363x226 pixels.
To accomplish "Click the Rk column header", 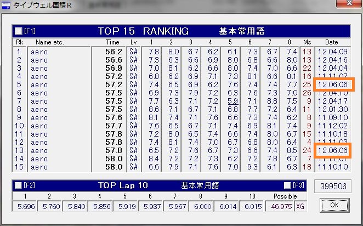I will point(19,42).
